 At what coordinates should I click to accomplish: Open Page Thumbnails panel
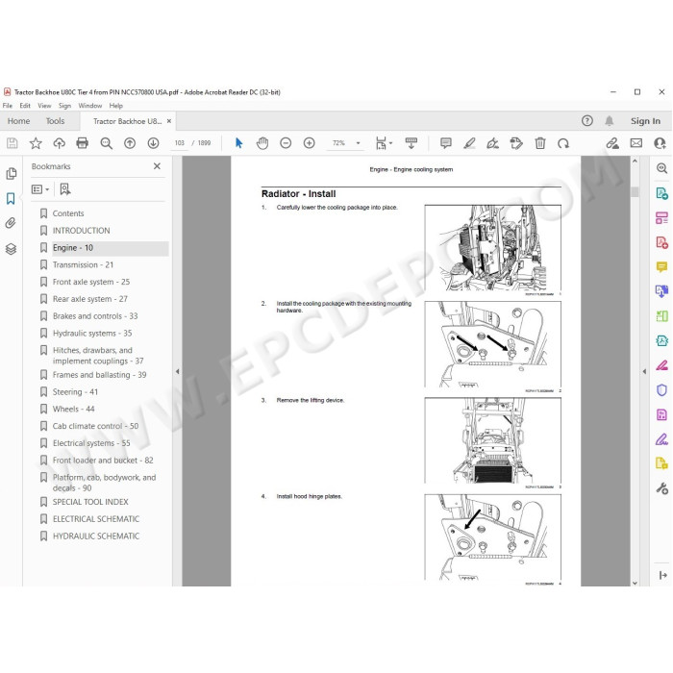click(12, 173)
